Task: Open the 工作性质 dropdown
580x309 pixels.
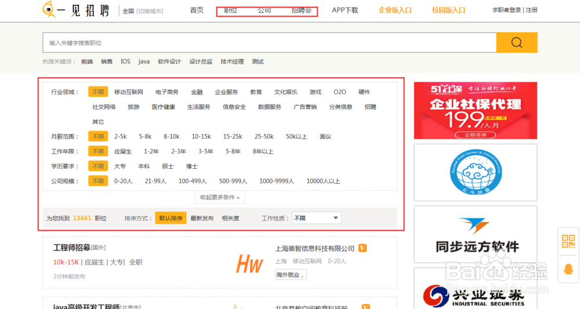Action: [x=317, y=218]
